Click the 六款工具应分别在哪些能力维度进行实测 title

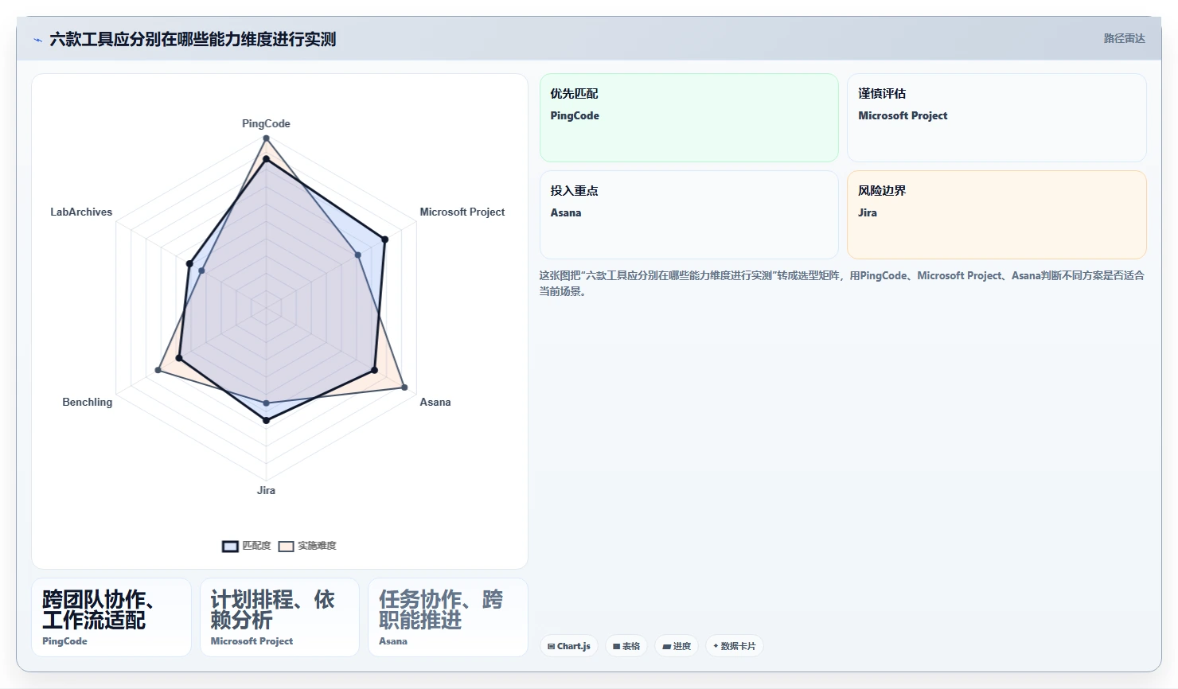click(193, 39)
